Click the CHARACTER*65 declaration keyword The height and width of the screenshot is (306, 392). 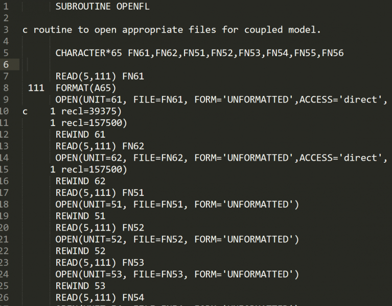point(88,53)
